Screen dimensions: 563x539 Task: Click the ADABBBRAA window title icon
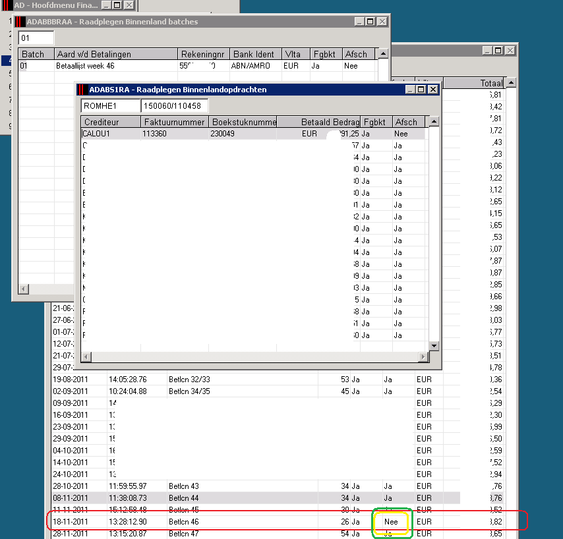(20, 22)
